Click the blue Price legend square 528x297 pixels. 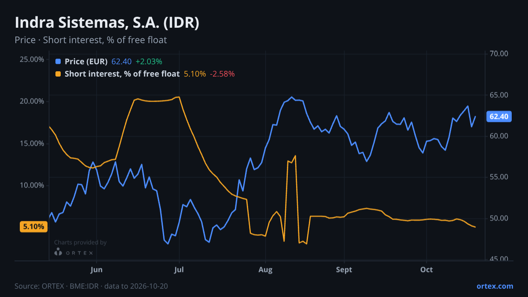(58, 62)
